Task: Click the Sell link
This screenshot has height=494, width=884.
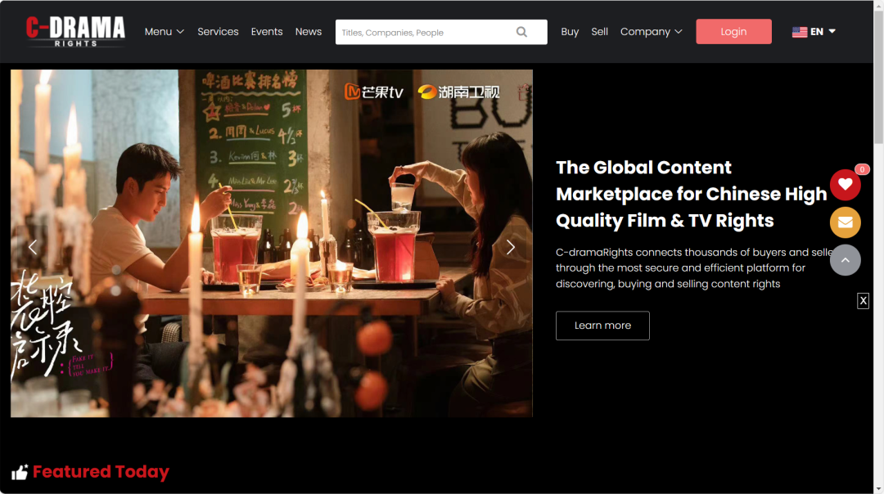Action: (x=600, y=32)
